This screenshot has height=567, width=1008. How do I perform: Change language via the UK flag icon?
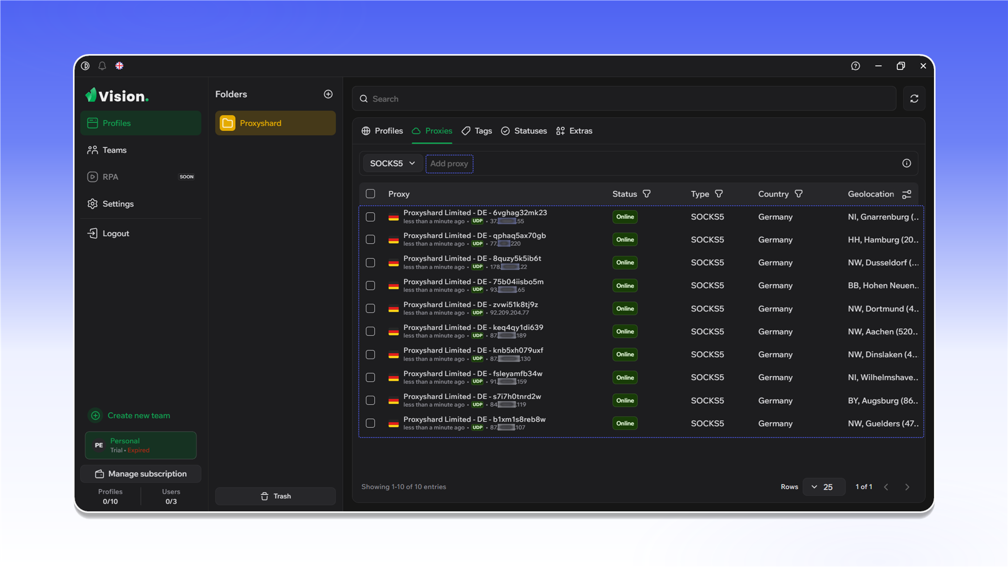[119, 66]
